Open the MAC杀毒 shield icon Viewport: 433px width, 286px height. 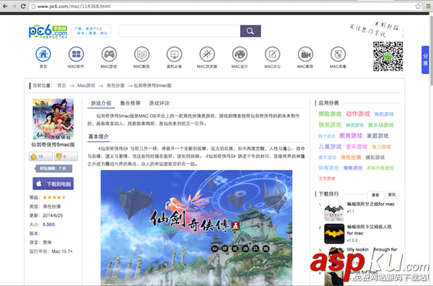pyautogui.click(x=338, y=54)
